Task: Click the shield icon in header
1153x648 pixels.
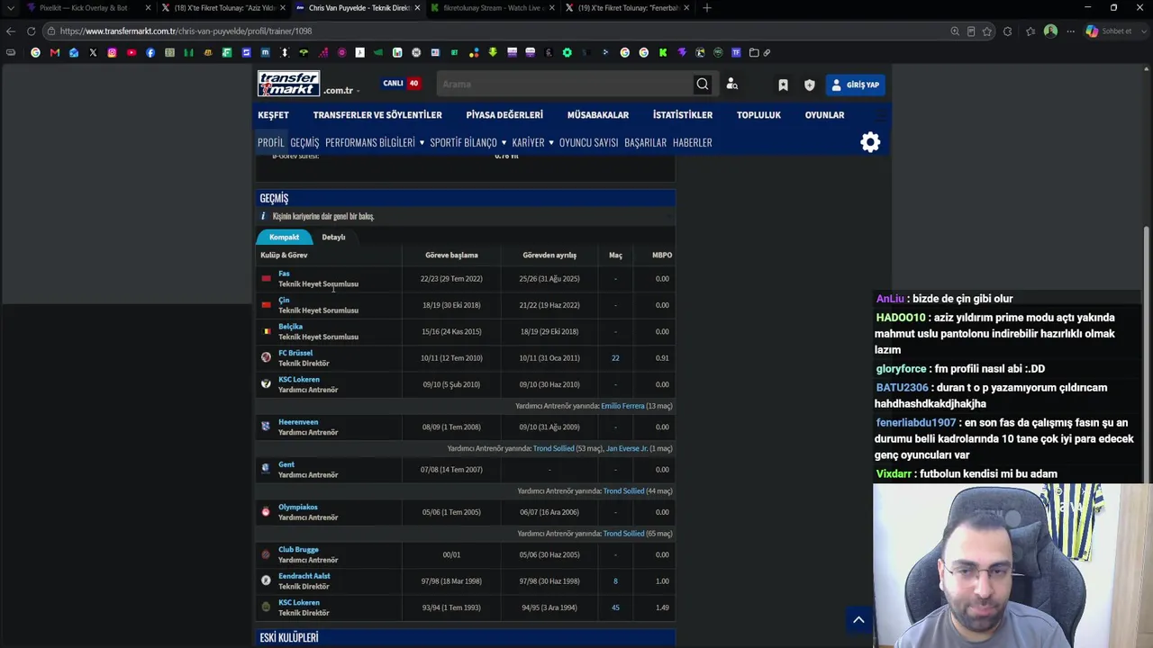Action: click(x=809, y=85)
